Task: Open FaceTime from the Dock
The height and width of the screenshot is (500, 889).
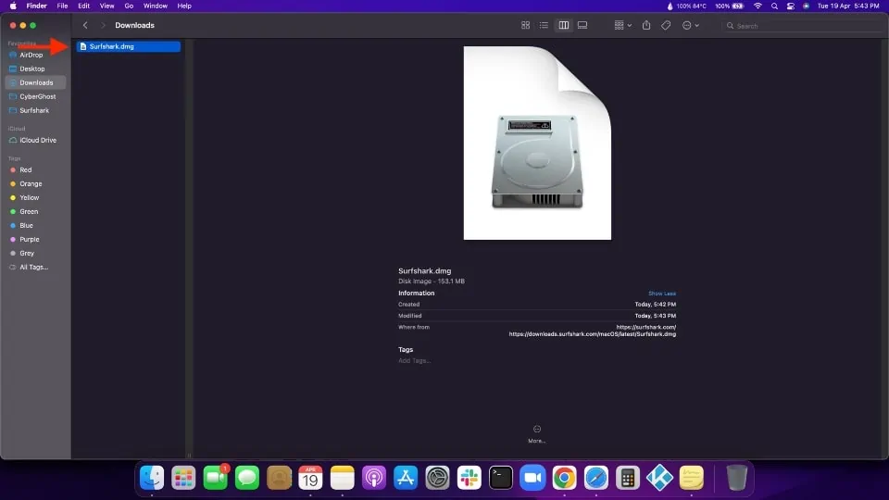Action: [216, 478]
